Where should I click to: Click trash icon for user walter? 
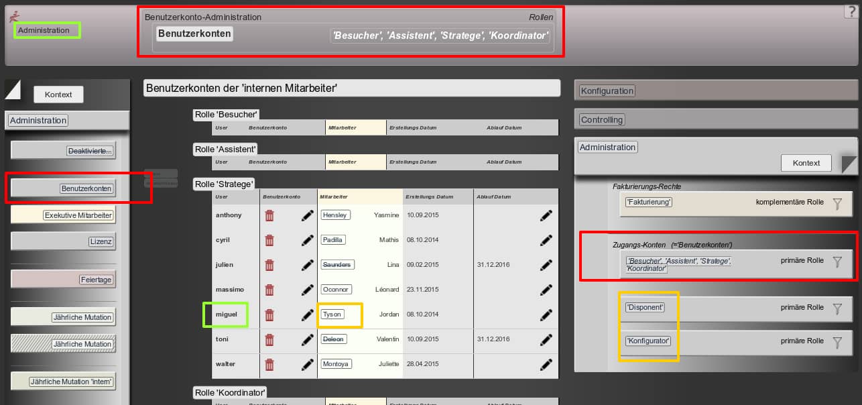[269, 364]
